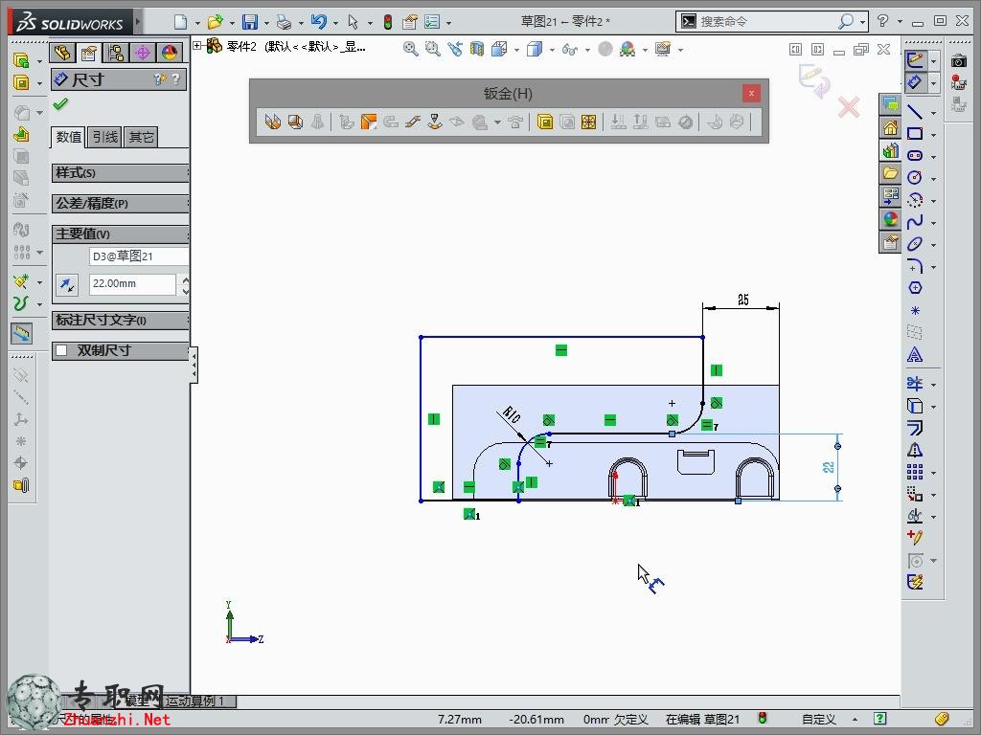Select the Circle sketch tool
981x735 pixels.
[915, 177]
